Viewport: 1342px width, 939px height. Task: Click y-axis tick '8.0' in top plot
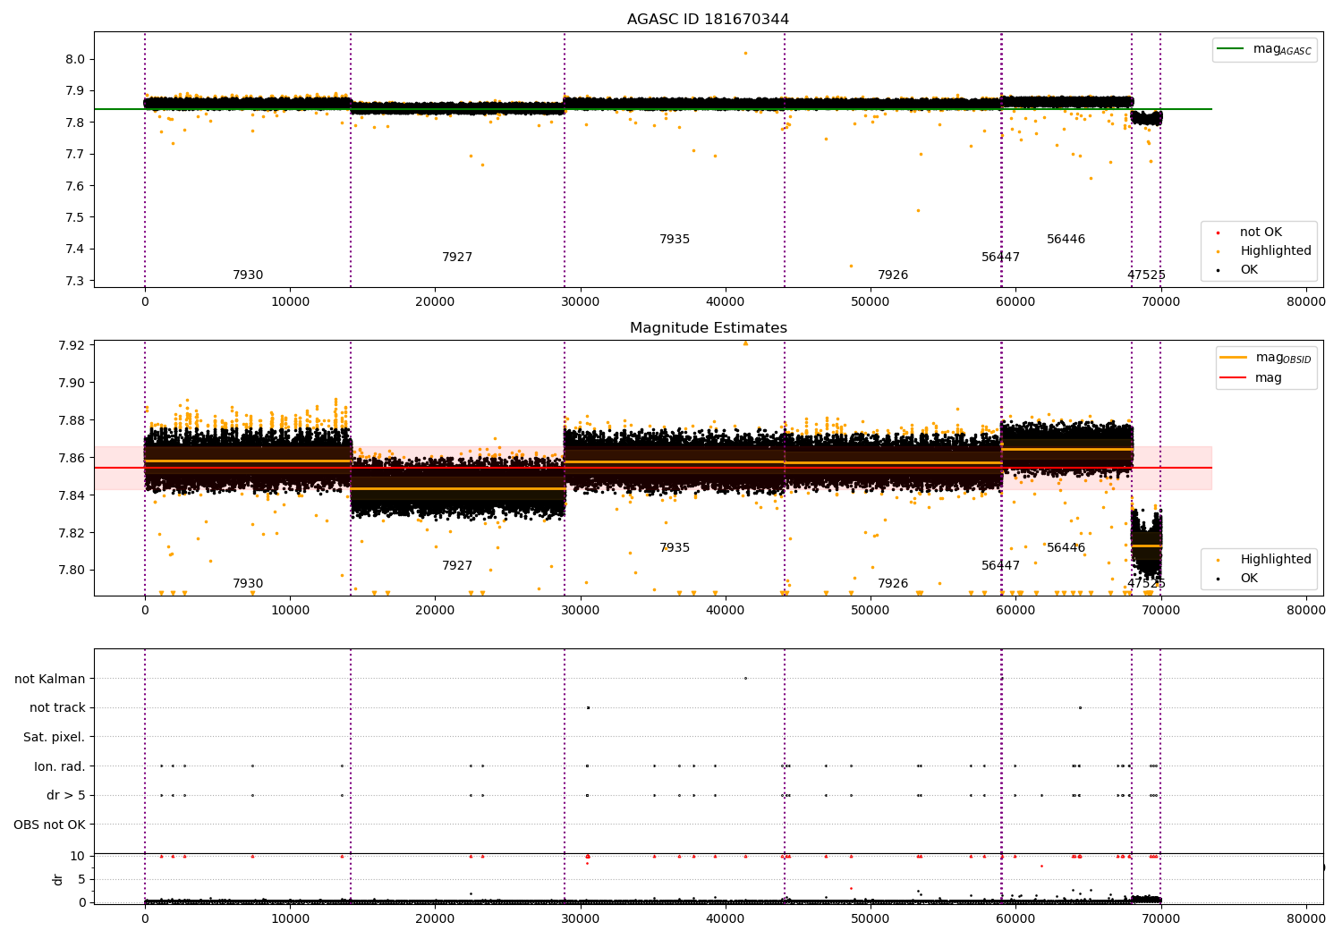click(x=75, y=60)
